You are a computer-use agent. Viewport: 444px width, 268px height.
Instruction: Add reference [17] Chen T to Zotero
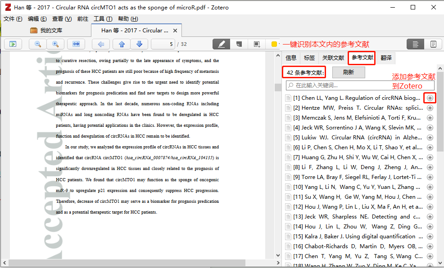click(430, 256)
